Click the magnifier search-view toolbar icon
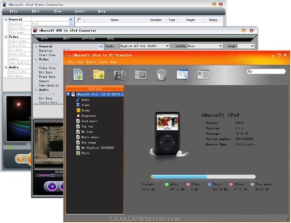 pyautogui.click(x=182, y=74)
